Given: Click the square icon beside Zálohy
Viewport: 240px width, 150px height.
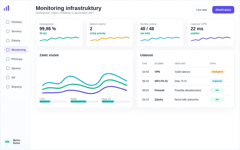Looking at the screenshot, I should (8, 40).
